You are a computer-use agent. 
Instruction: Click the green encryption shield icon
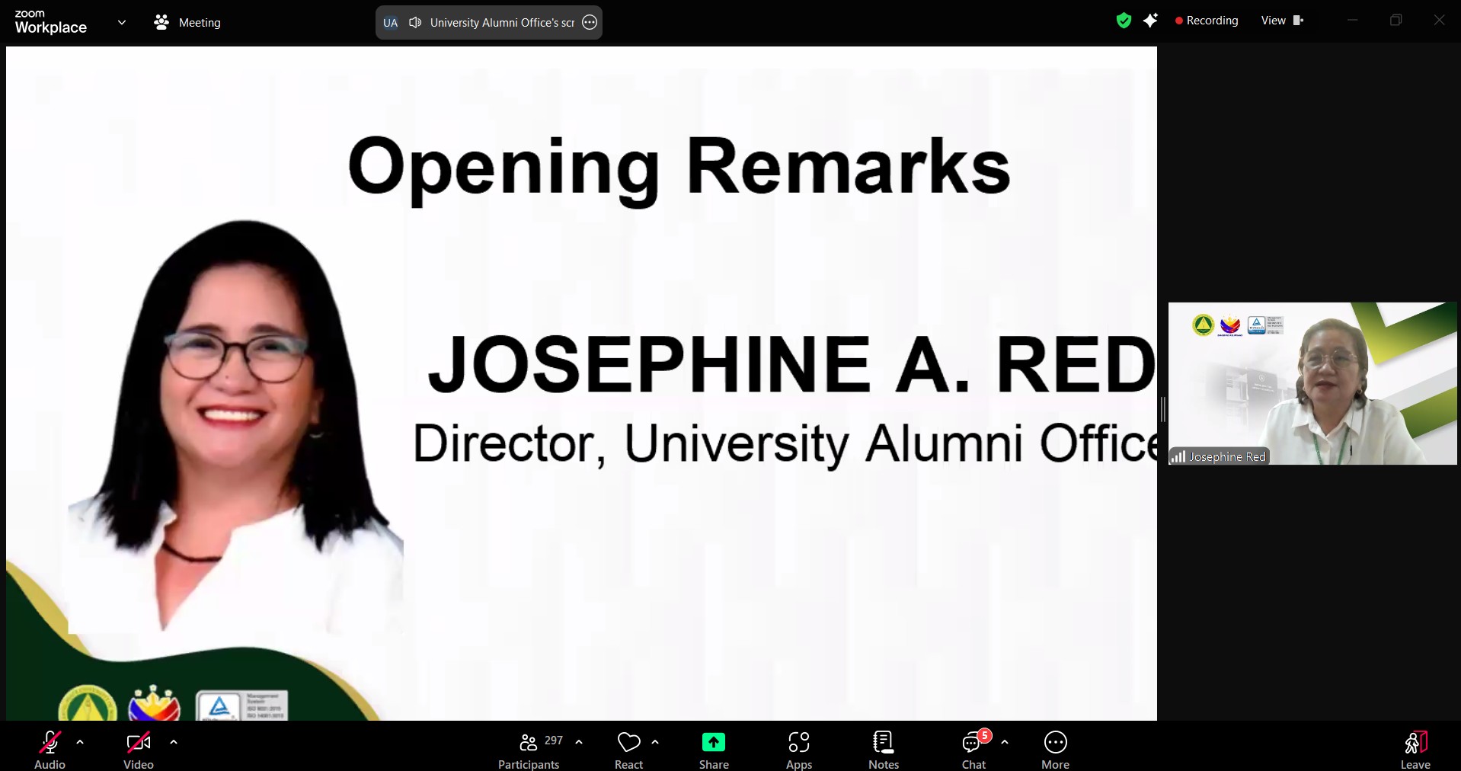[1124, 21]
